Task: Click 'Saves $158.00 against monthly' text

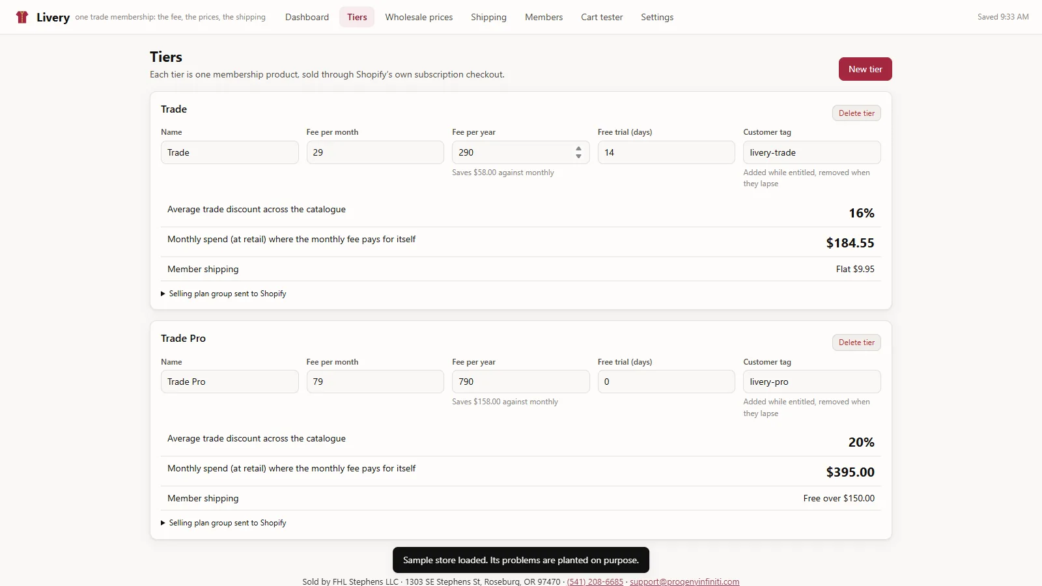Action: (505, 402)
